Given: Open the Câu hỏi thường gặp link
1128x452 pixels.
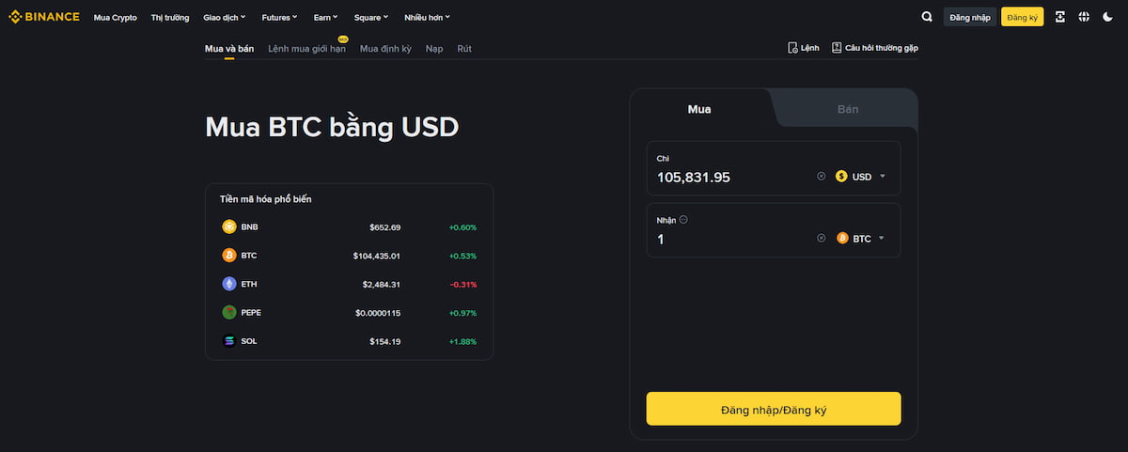Looking at the screenshot, I should [882, 47].
